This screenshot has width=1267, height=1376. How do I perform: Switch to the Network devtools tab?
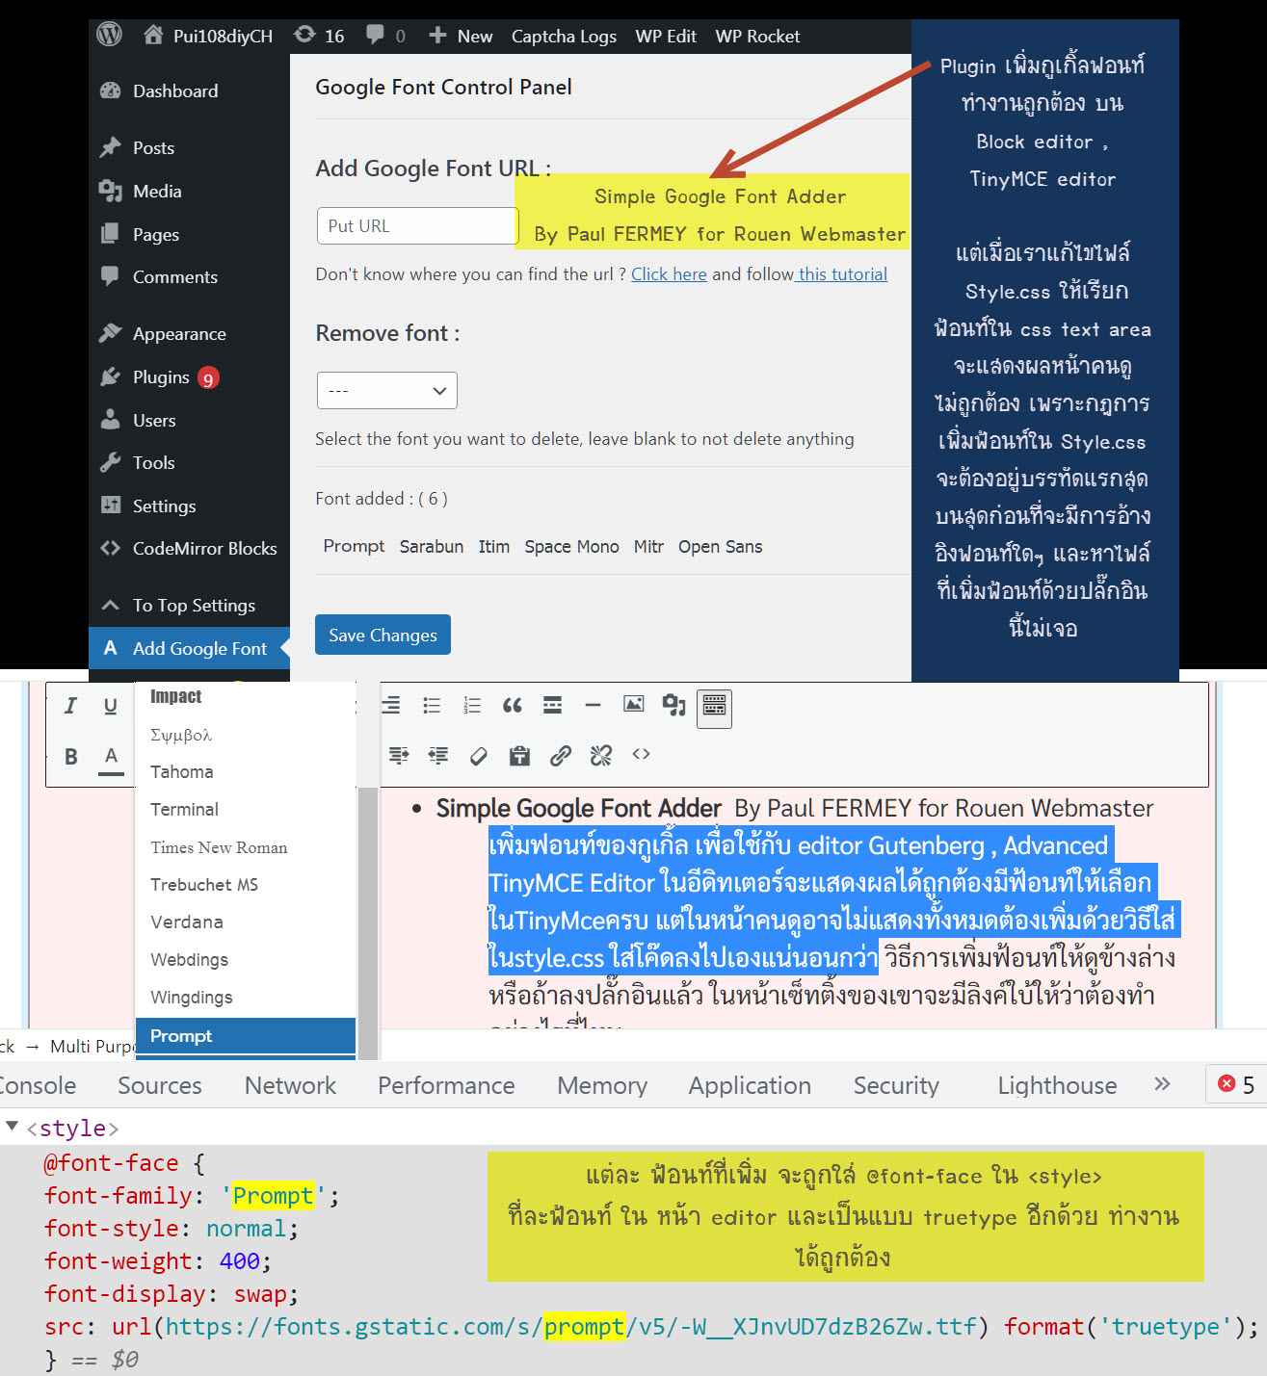tap(290, 1085)
